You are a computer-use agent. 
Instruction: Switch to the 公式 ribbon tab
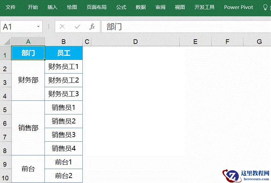[x=121, y=7]
